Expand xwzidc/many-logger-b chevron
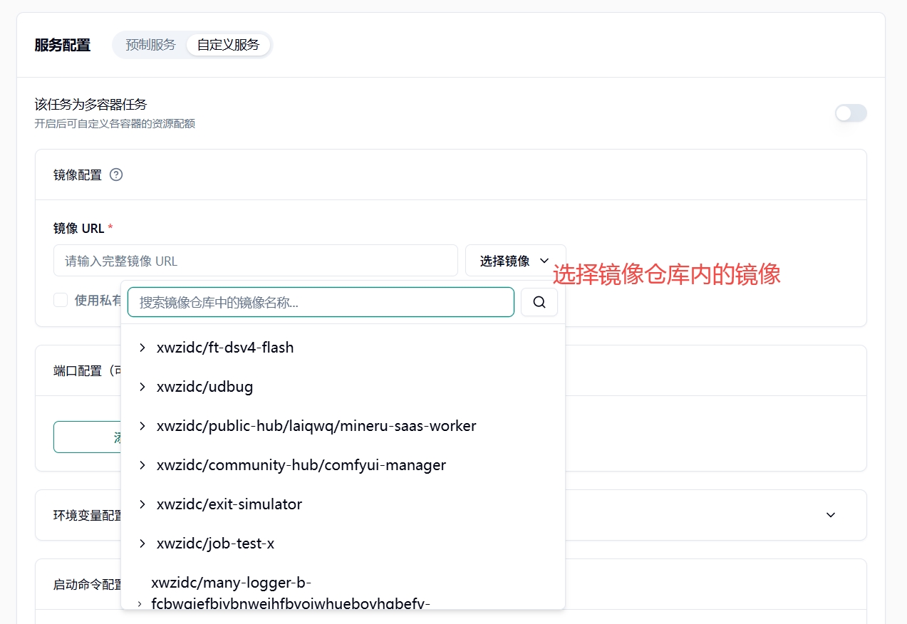Viewport: 907px width, 624px height. point(140,603)
